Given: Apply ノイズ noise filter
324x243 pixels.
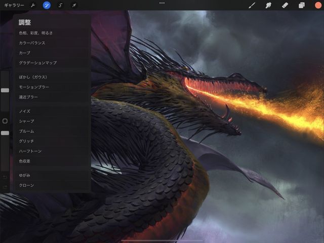Looking at the screenshot, I should point(53,111).
